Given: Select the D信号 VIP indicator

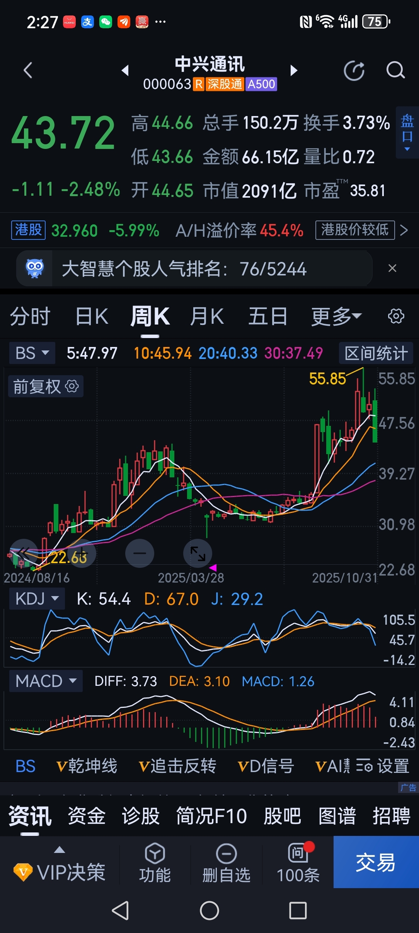Looking at the screenshot, I should point(266,766).
